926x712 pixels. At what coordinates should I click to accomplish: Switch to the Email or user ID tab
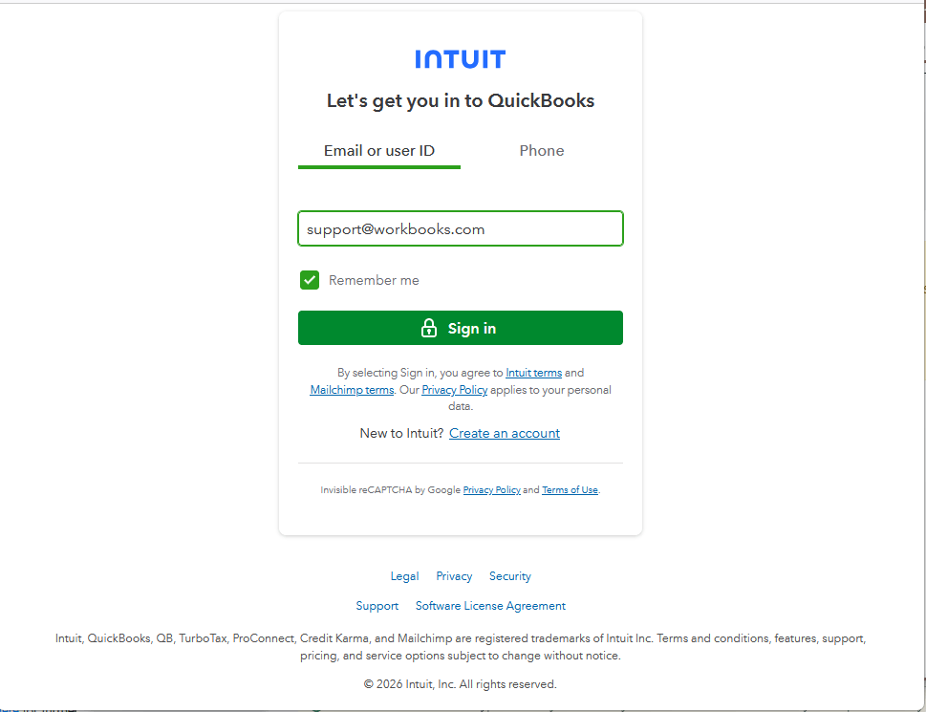(379, 151)
